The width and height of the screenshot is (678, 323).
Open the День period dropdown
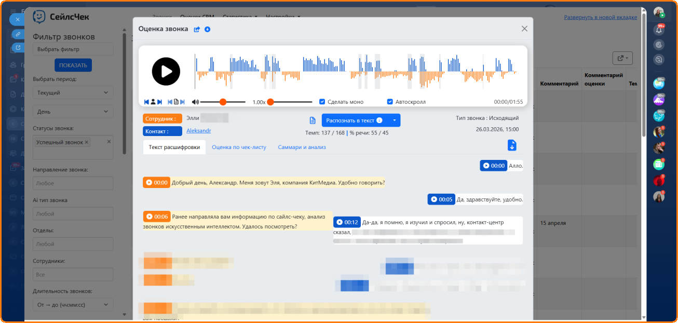click(x=73, y=112)
